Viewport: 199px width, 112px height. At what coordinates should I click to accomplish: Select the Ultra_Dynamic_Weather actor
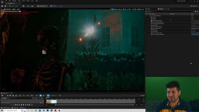point(158,35)
